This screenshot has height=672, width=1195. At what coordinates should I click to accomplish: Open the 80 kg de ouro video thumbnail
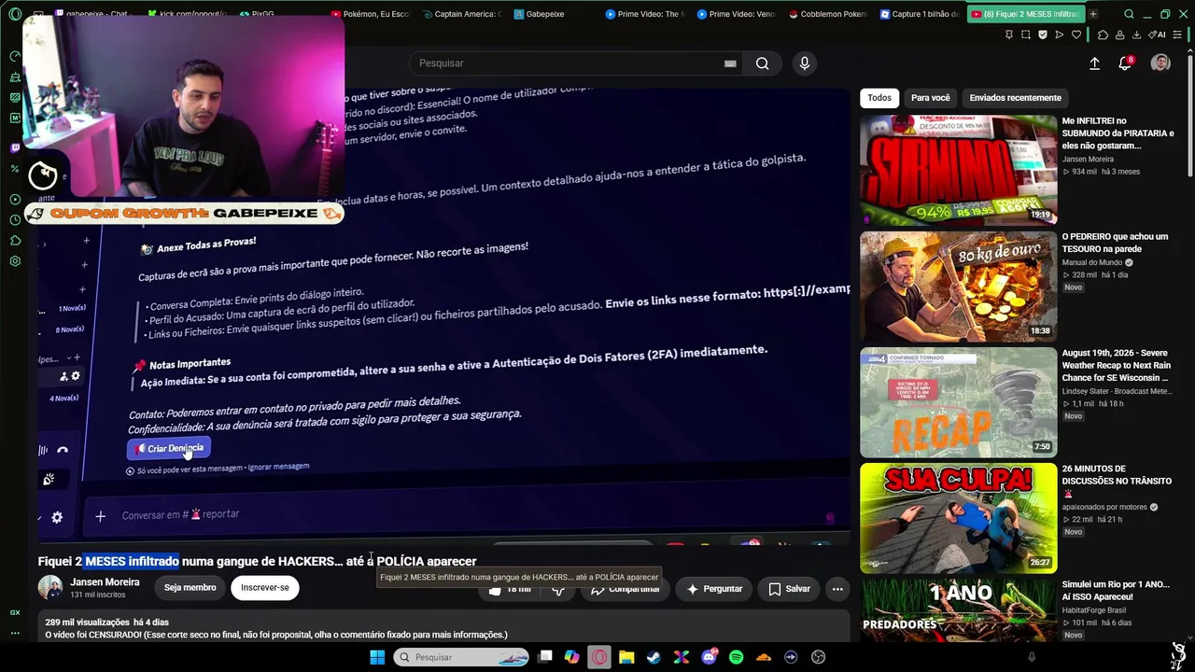(959, 286)
